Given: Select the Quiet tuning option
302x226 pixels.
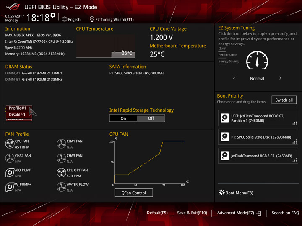Looking at the screenshot, I should (222, 49).
